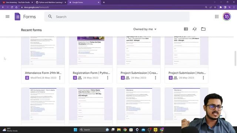This screenshot has height=133, width=237.
Task: Bookmark this page with the star icon
Action: click(x=215, y=7)
